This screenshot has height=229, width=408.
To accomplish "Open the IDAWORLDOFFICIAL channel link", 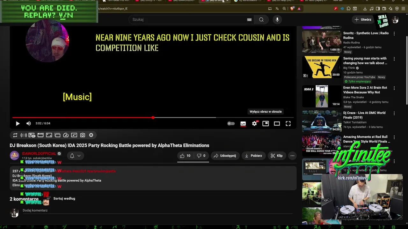I will 39,154.
